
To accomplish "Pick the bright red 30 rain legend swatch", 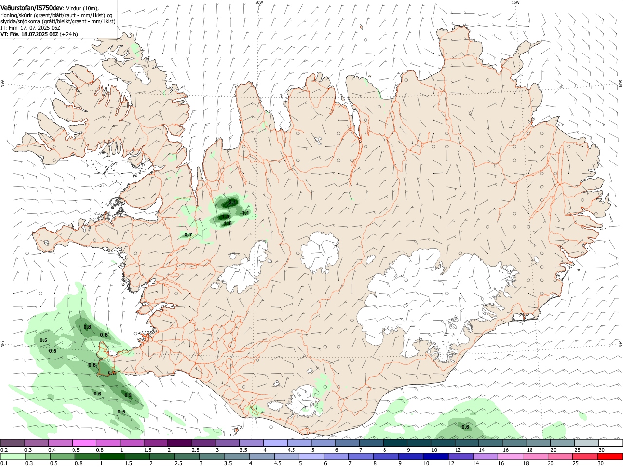I will tap(610, 457).
